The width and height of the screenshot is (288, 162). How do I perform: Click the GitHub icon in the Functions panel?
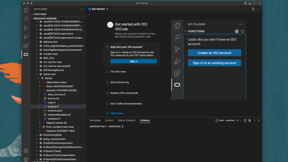tap(237, 31)
